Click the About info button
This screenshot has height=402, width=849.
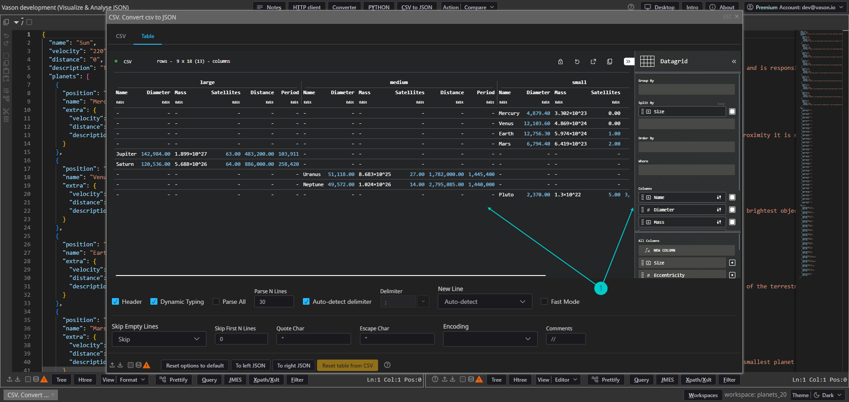[722, 7]
